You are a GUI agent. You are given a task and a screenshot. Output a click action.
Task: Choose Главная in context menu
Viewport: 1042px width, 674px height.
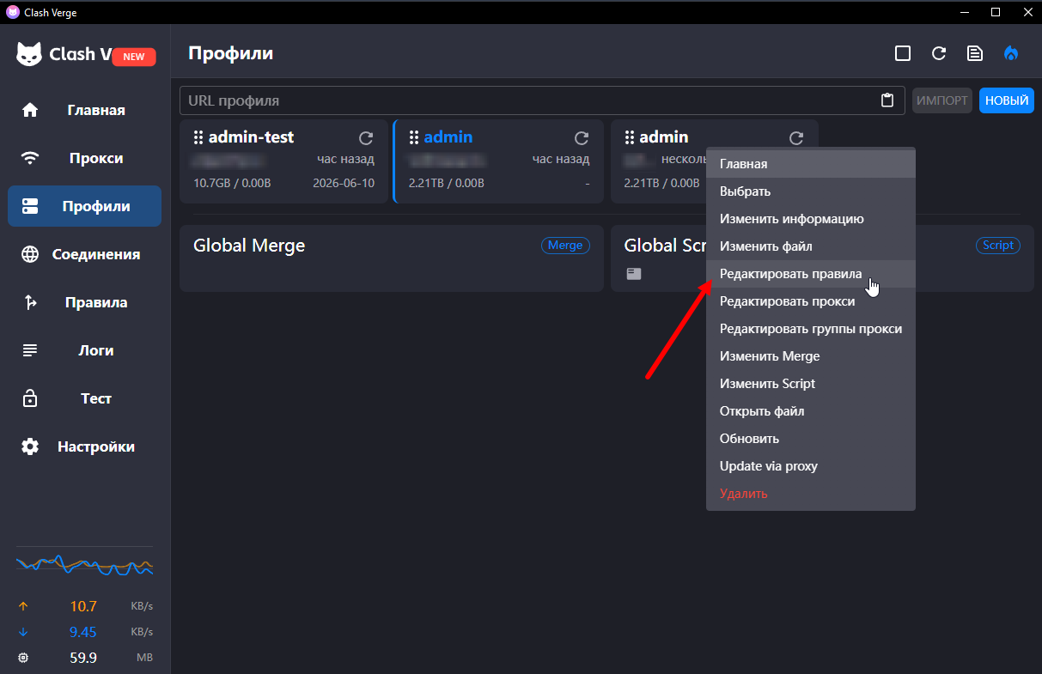point(811,164)
